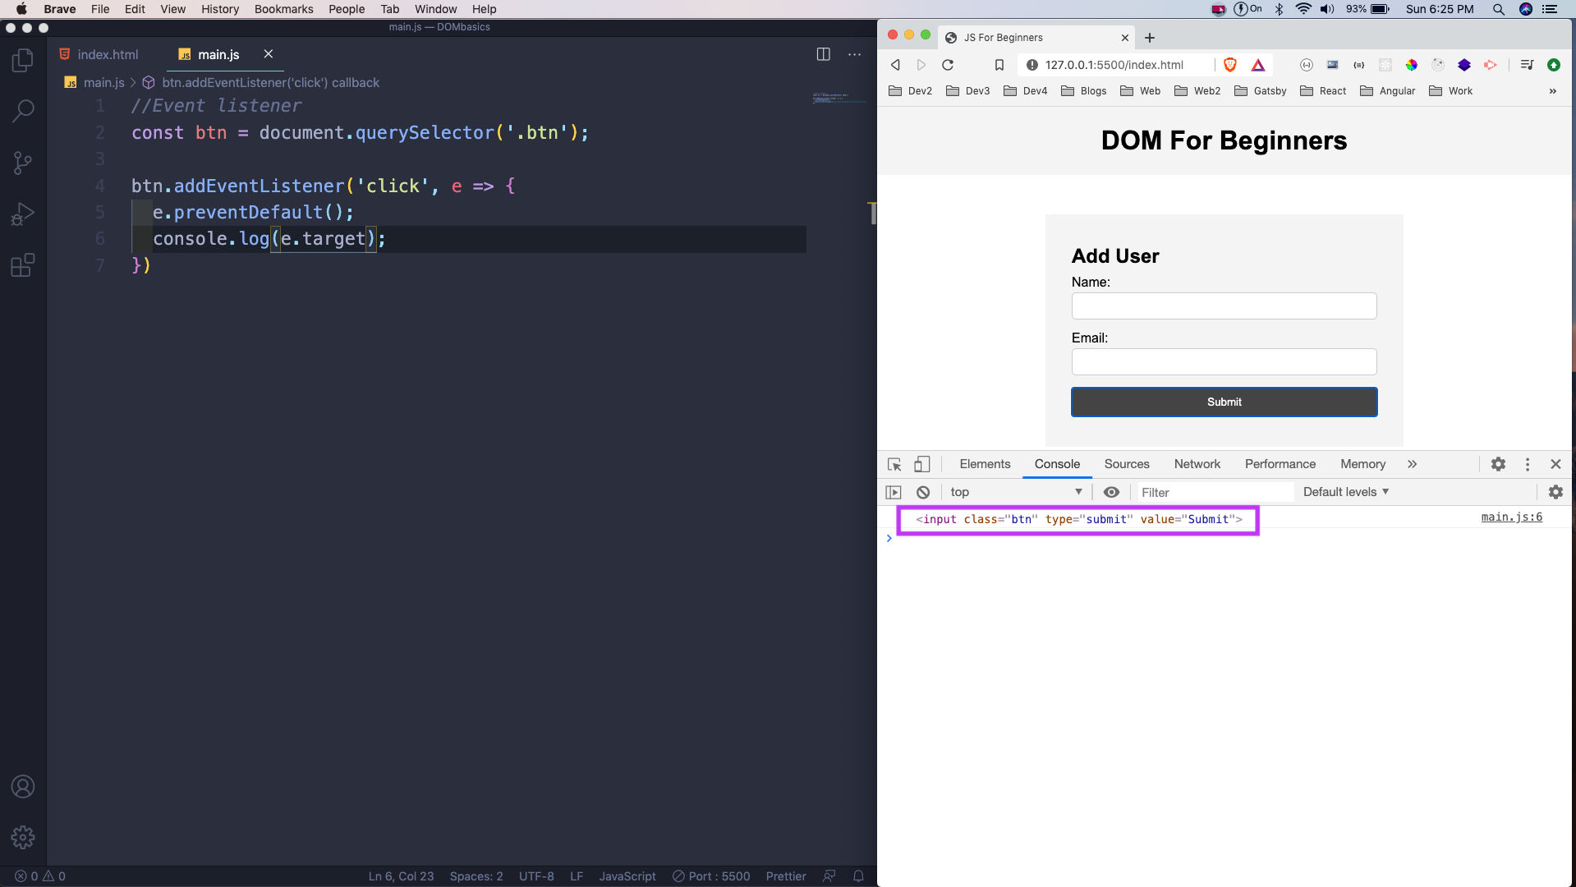The height and width of the screenshot is (887, 1576).
Task: Click the address bar URL 127.0.0.1:5500
Action: click(x=1114, y=65)
